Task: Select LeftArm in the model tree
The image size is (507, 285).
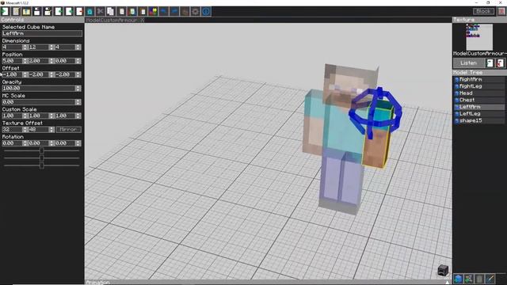Action: (478, 107)
